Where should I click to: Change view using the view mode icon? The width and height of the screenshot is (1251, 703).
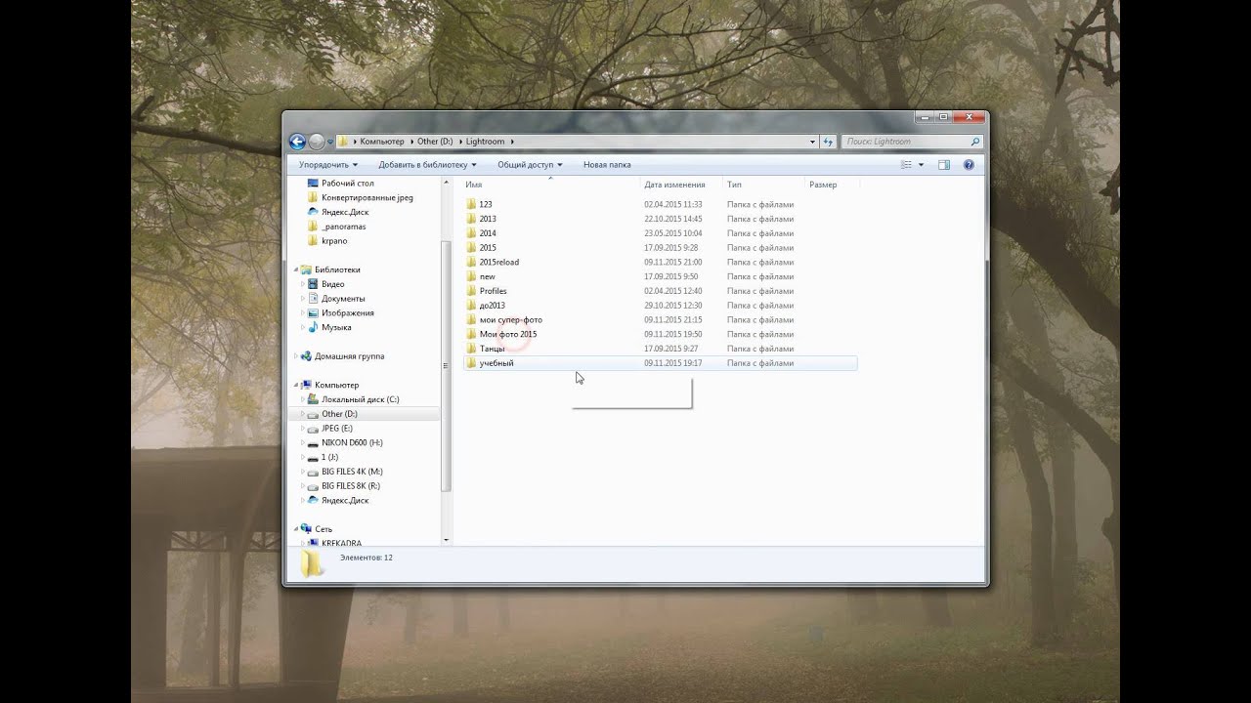click(x=906, y=165)
